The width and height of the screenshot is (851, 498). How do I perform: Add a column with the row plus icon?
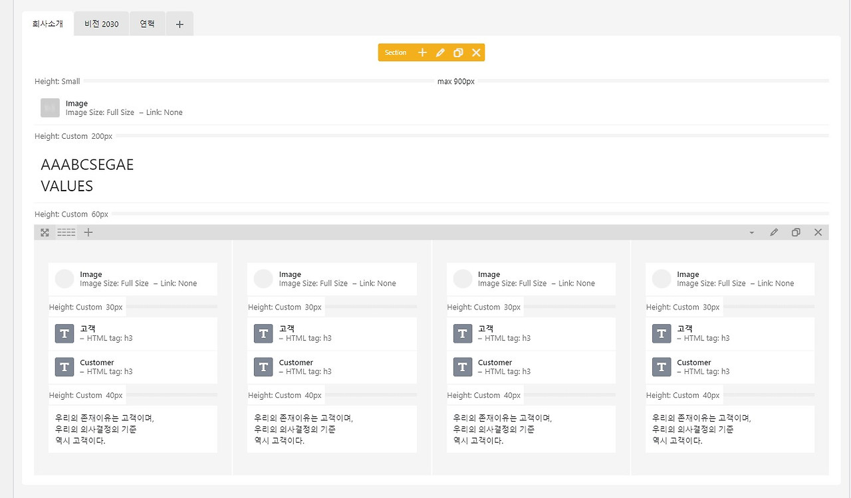click(x=88, y=232)
